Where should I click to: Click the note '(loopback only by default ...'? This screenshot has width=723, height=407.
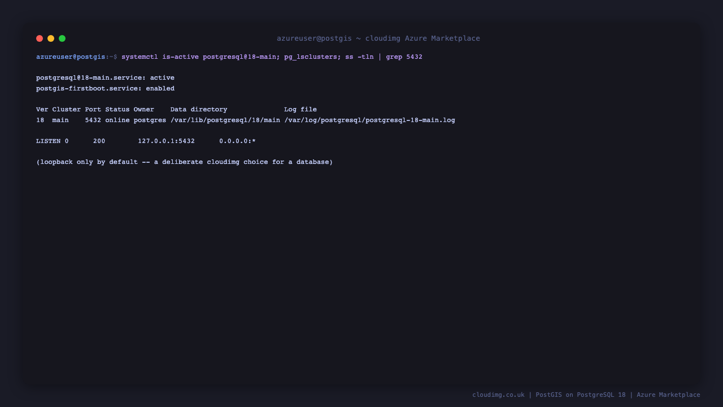click(x=185, y=162)
